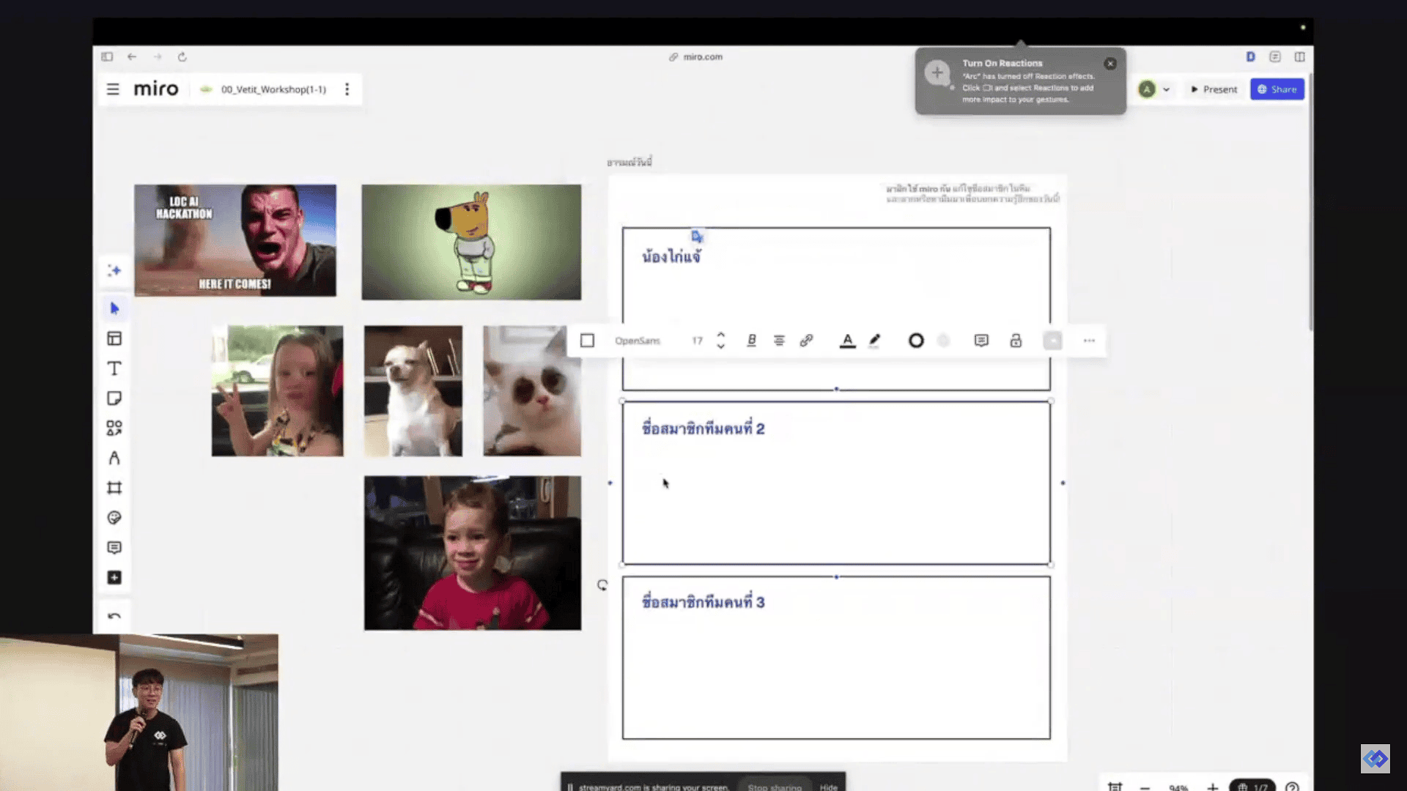The image size is (1407, 791).
Task: Select the Comment tool in sidebar
Action: (114, 548)
